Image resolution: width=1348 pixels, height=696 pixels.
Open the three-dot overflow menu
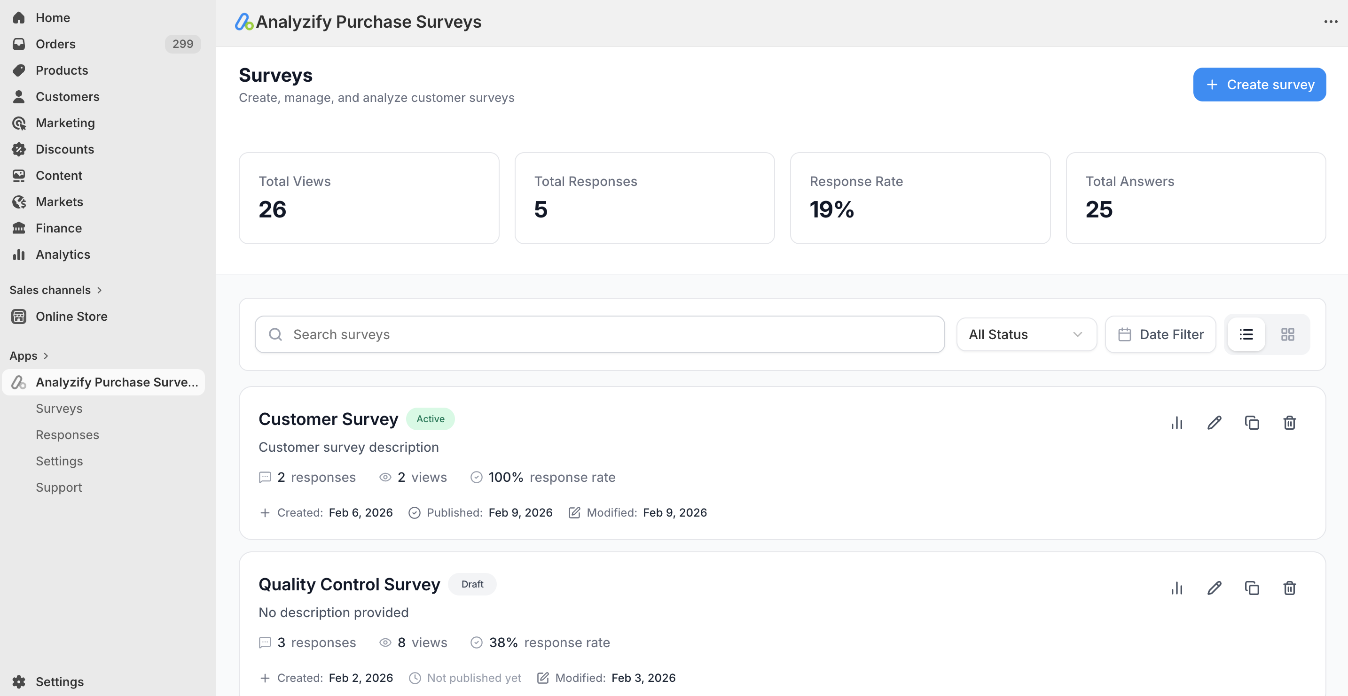tap(1330, 22)
